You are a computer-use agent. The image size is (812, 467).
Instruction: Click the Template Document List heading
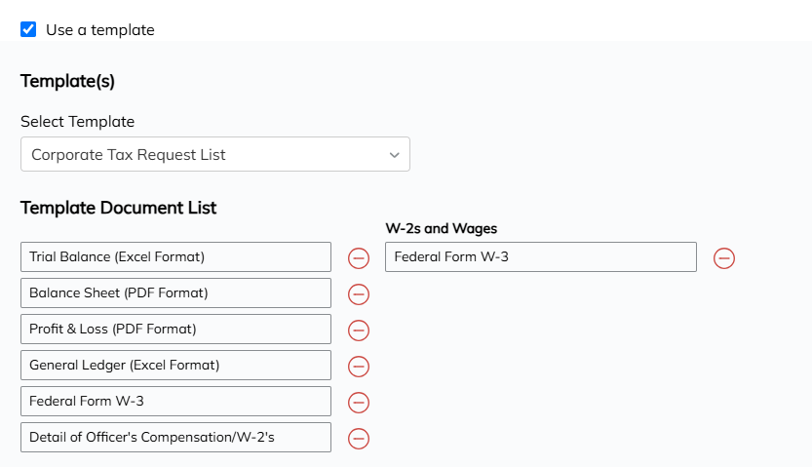pos(119,208)
